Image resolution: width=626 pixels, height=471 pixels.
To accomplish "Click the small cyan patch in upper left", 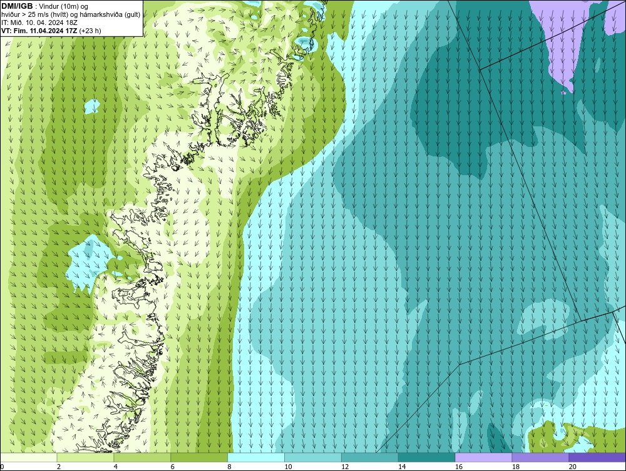I will 92,106.
